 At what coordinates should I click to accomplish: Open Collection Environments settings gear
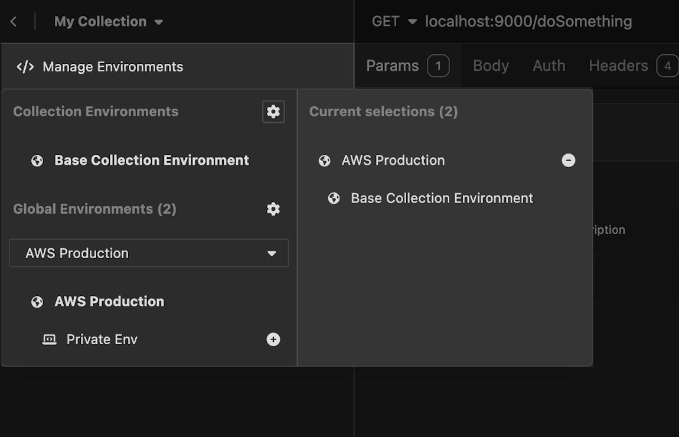click(273, 112)
